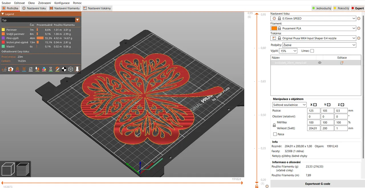Toggle visibility eye of trojlistek object

(320, 63)
